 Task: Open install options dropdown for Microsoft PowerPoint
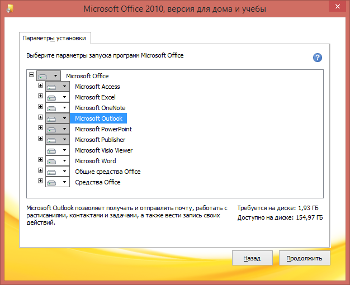click(58, 129)
